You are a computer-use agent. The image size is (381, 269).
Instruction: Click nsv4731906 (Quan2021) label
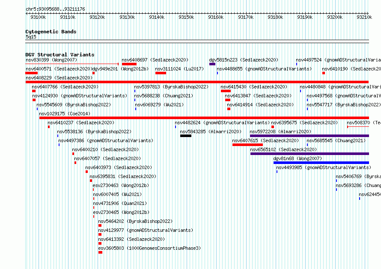point(120,203)
